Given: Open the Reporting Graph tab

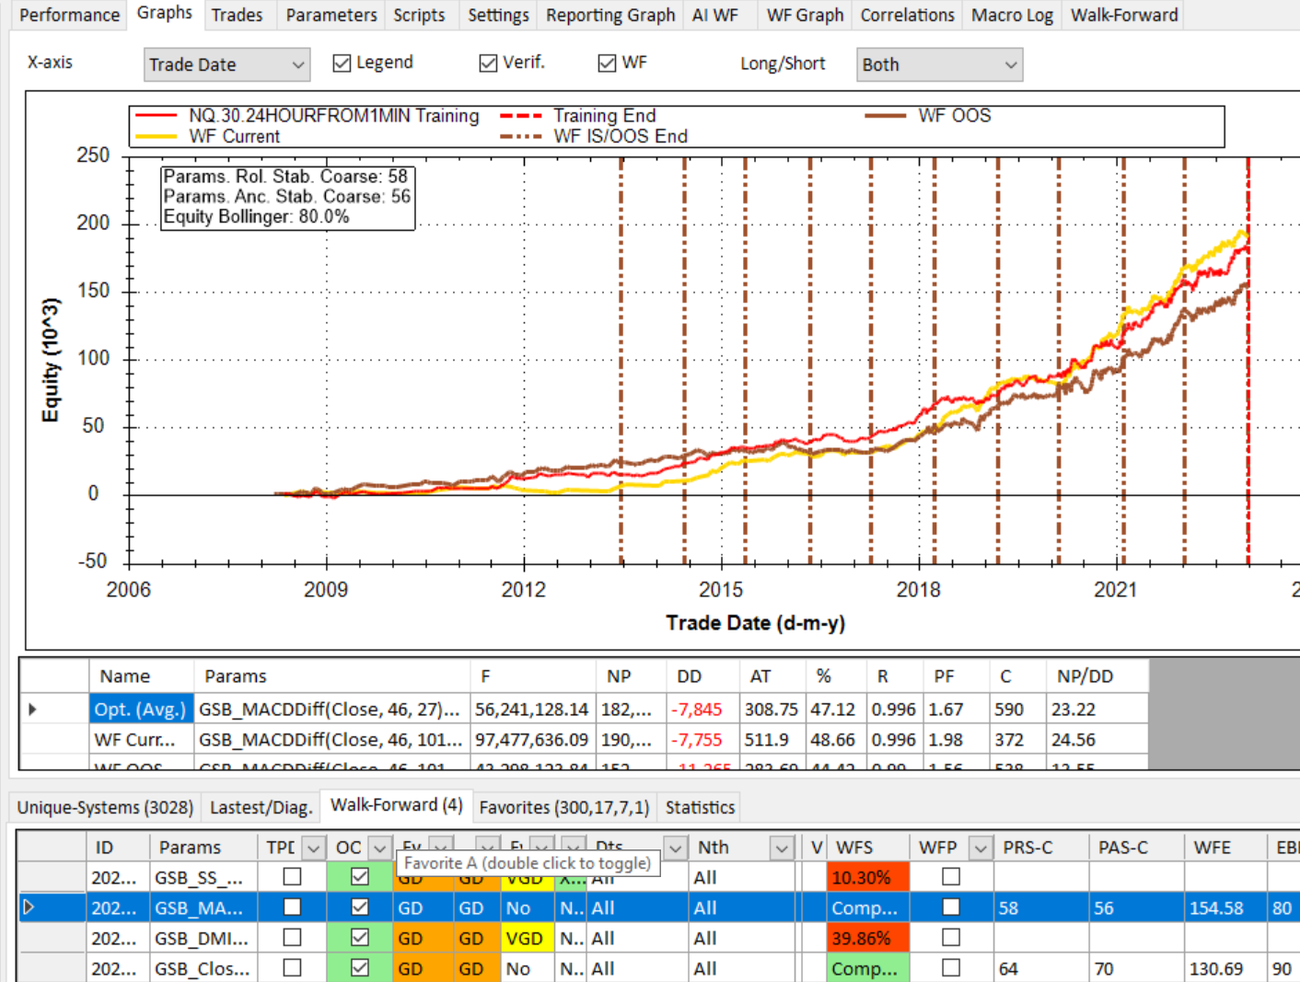Looking at the screenshot, I should point(609,16).
